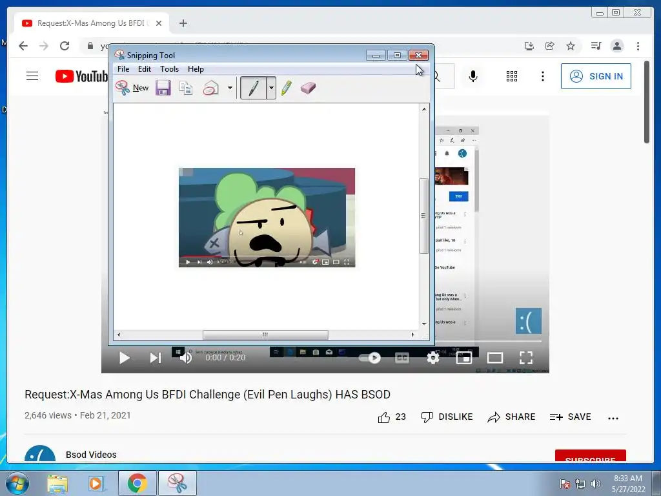This screenshot has width=661, height=496.
Task: Click the captured snip image
Action: click(x=267, y=217)
